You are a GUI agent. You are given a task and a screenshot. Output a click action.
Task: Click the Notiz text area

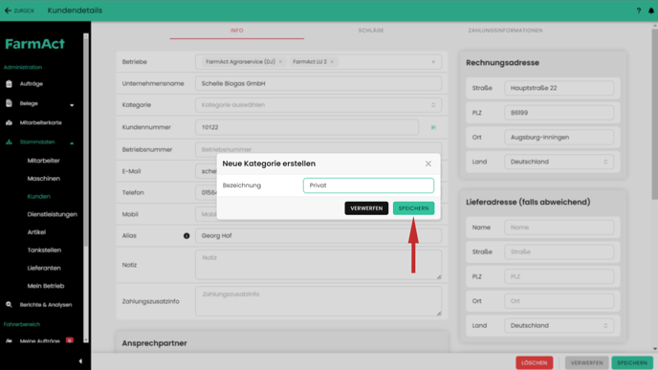point(318,265)
